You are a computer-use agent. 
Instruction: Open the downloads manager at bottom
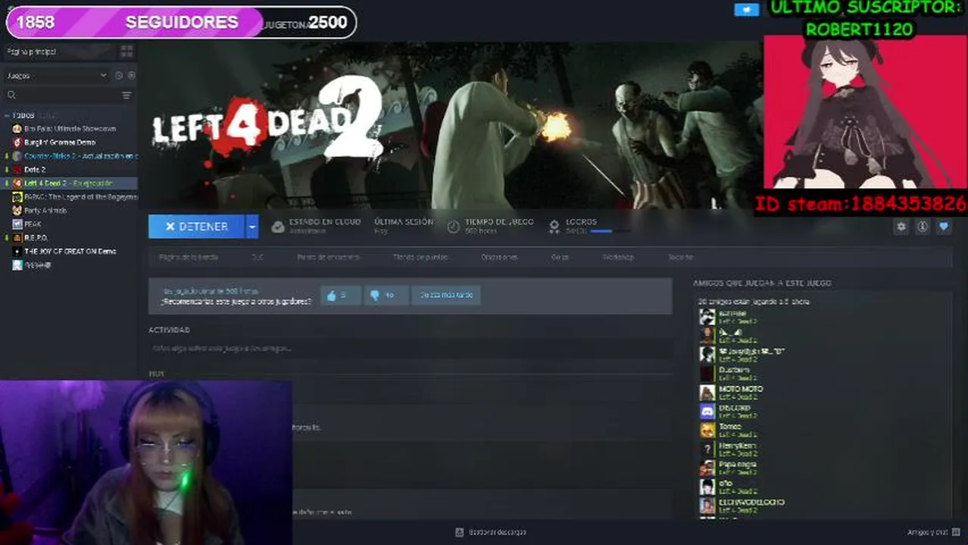coord(491,532)
